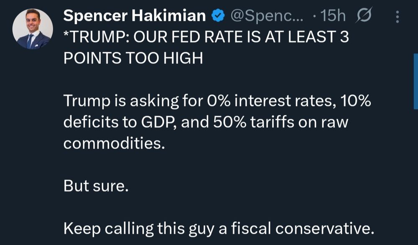Click the slashed-circle Grok icon
This screenshot has width=418, height=245.
364,15
